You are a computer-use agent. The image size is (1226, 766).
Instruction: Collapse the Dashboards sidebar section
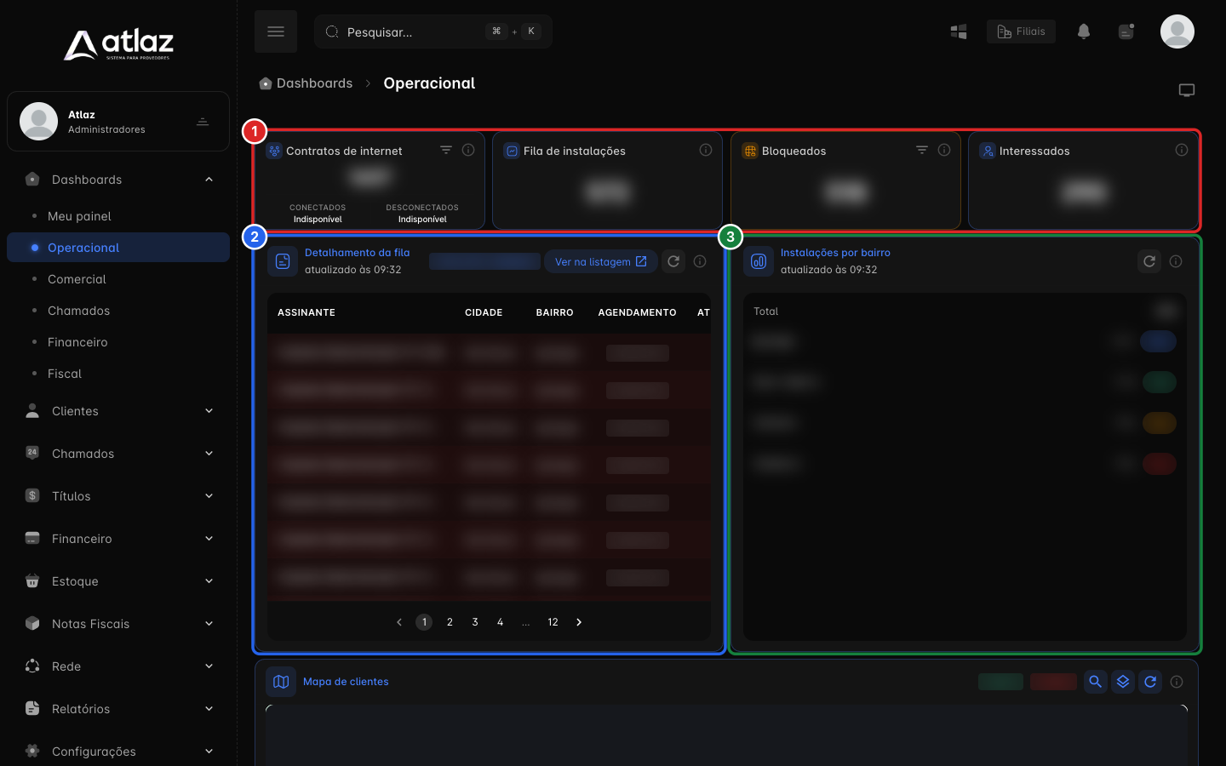[118, 180]
